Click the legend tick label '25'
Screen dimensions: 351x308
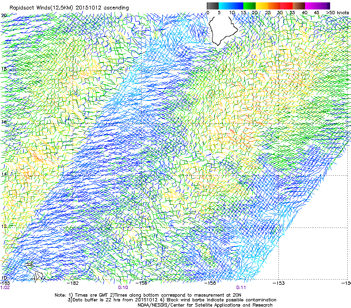pyautogui.click(x=268, y=13)
